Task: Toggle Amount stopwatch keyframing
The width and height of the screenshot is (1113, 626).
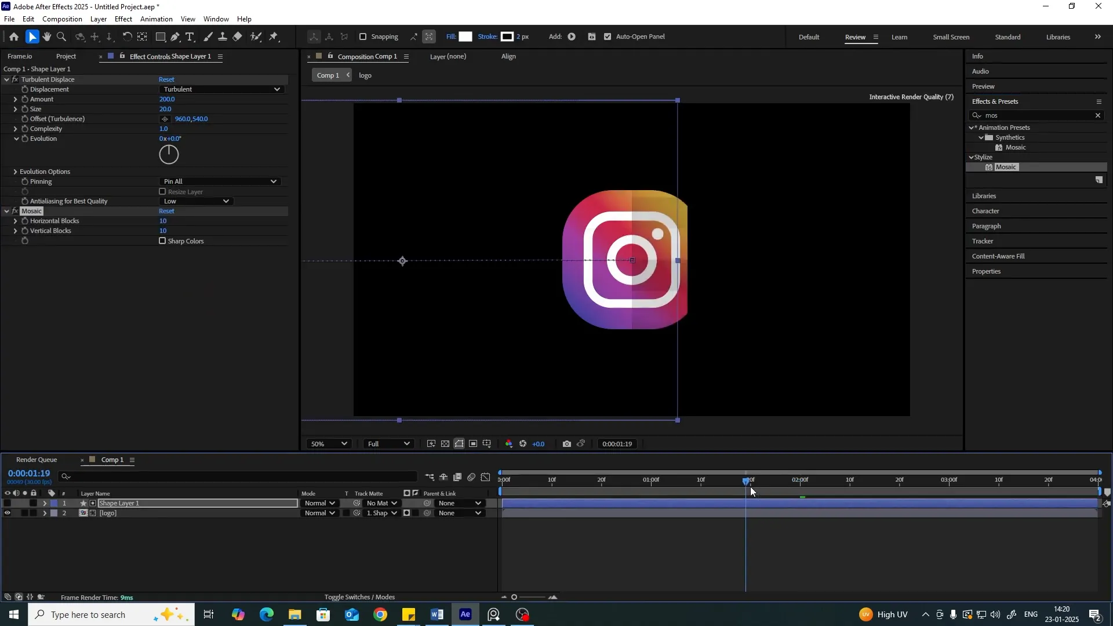Action: pos(25,99)
